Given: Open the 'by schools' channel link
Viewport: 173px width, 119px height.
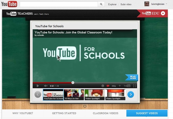Looking at the screenshot, I should click(x=39, y=35).
